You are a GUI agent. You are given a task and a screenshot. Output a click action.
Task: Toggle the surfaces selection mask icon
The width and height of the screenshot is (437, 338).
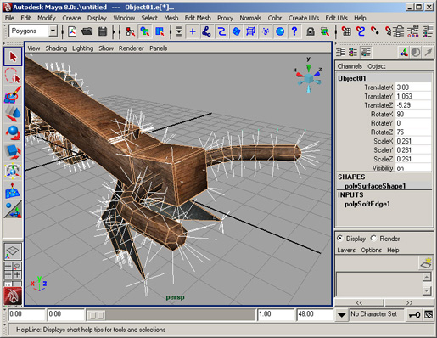[x=236, y=31]
